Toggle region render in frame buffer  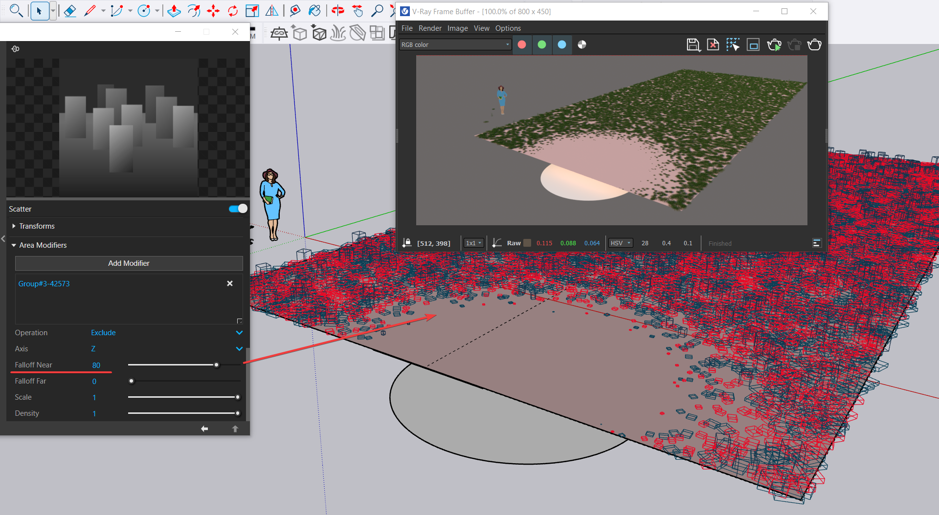[753, 45]
